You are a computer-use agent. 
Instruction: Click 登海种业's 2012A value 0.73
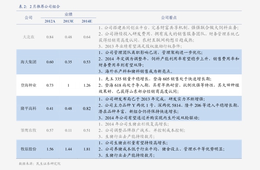click(50, 85)
